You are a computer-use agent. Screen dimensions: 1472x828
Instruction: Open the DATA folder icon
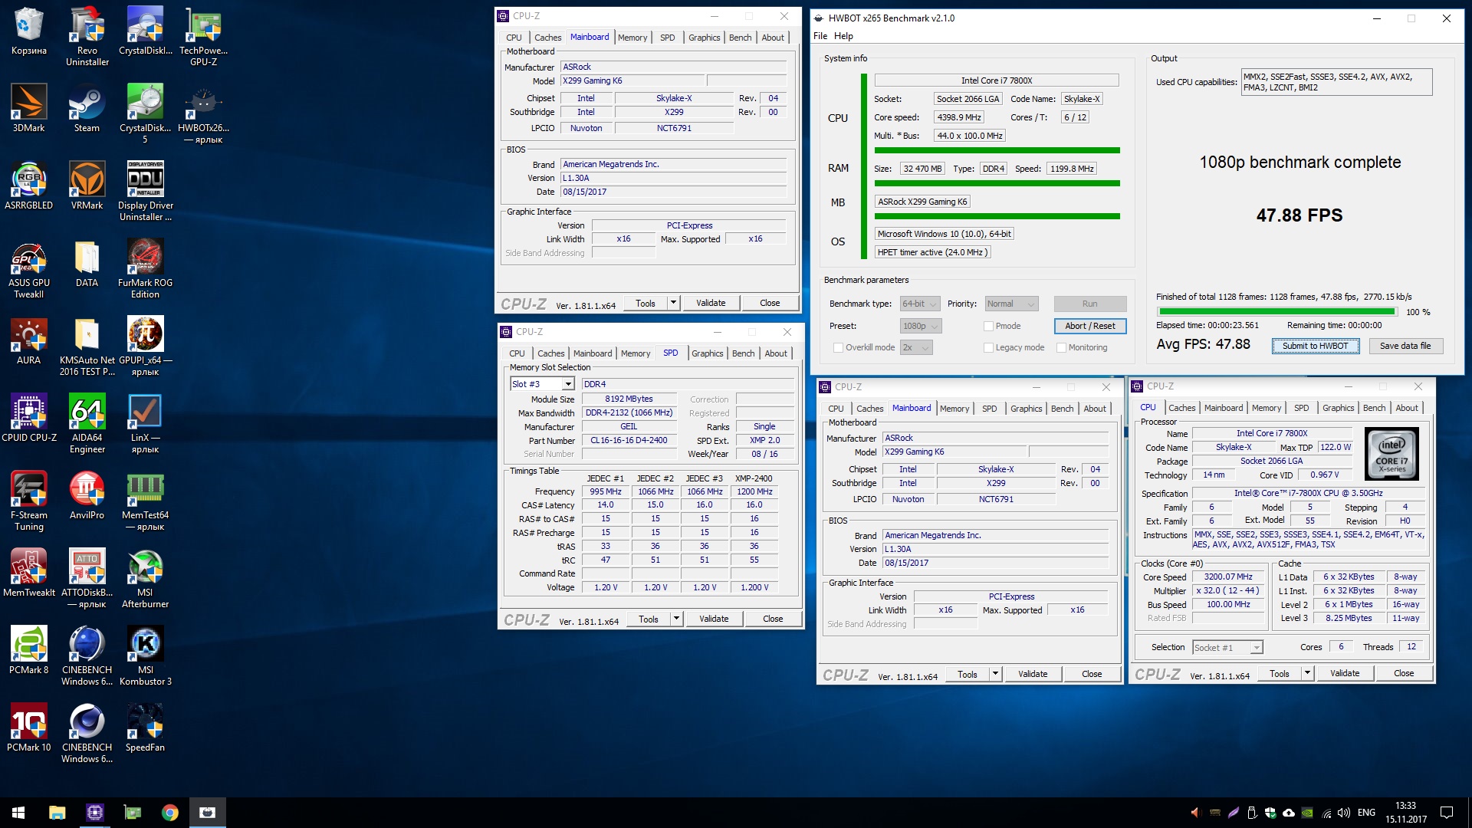(87, 263)
